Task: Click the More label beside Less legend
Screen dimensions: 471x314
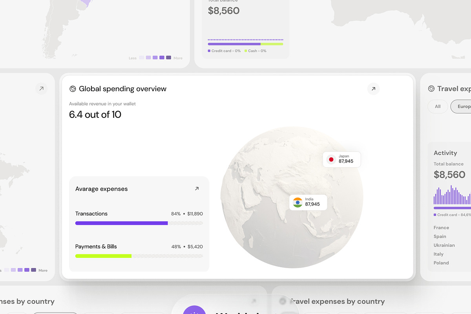Action: click(x=178, y=58)
